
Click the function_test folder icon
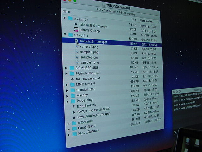coord(73,90)
